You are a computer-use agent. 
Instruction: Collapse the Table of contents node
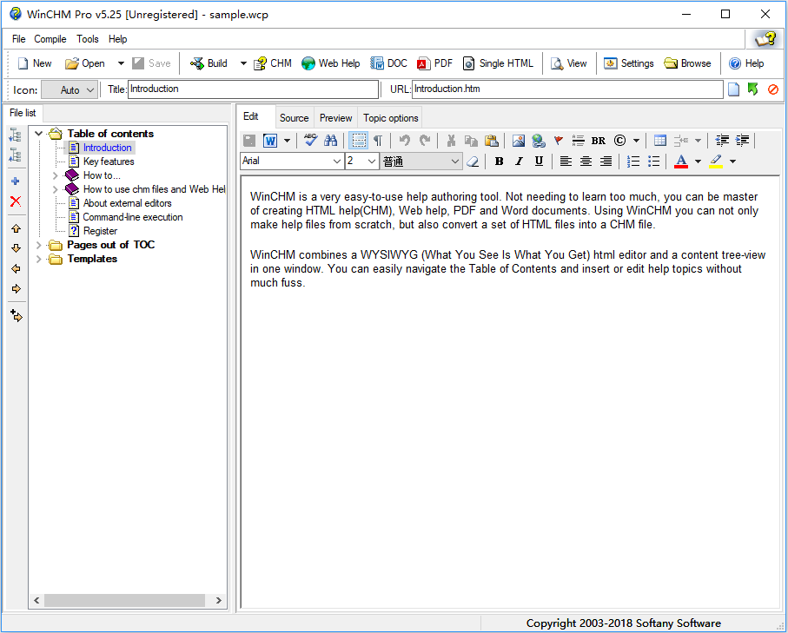(x=39, y=134)
